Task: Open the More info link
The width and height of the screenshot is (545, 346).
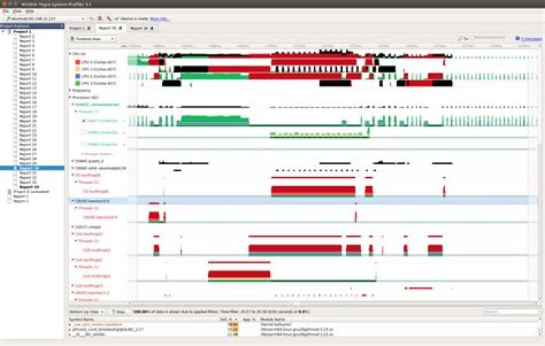Action: coord(160,19)
